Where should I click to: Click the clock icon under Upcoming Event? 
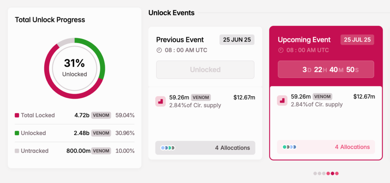(x=281, y=50)
